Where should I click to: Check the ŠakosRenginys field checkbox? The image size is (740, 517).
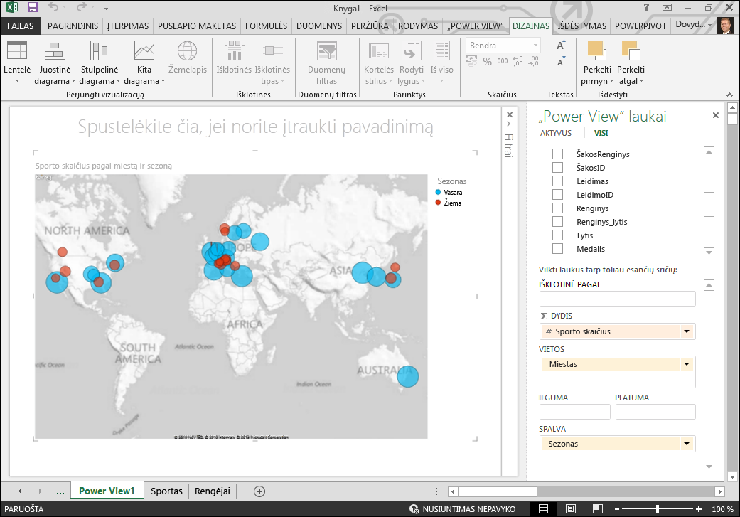558,154
